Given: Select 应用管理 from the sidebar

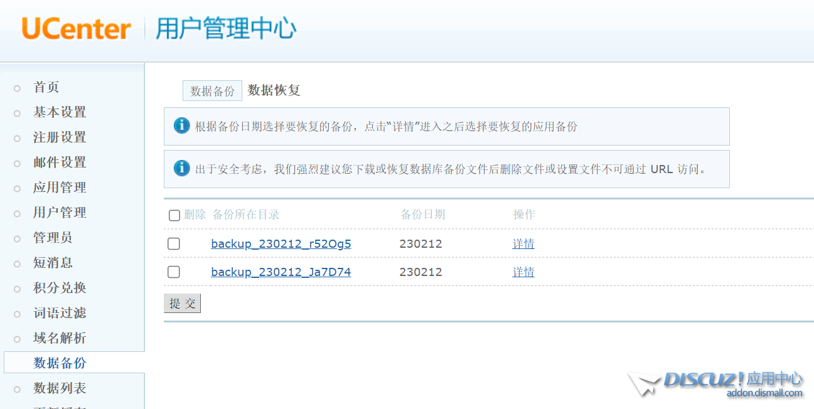Looking at the screenshot, I should click(60, 188).
